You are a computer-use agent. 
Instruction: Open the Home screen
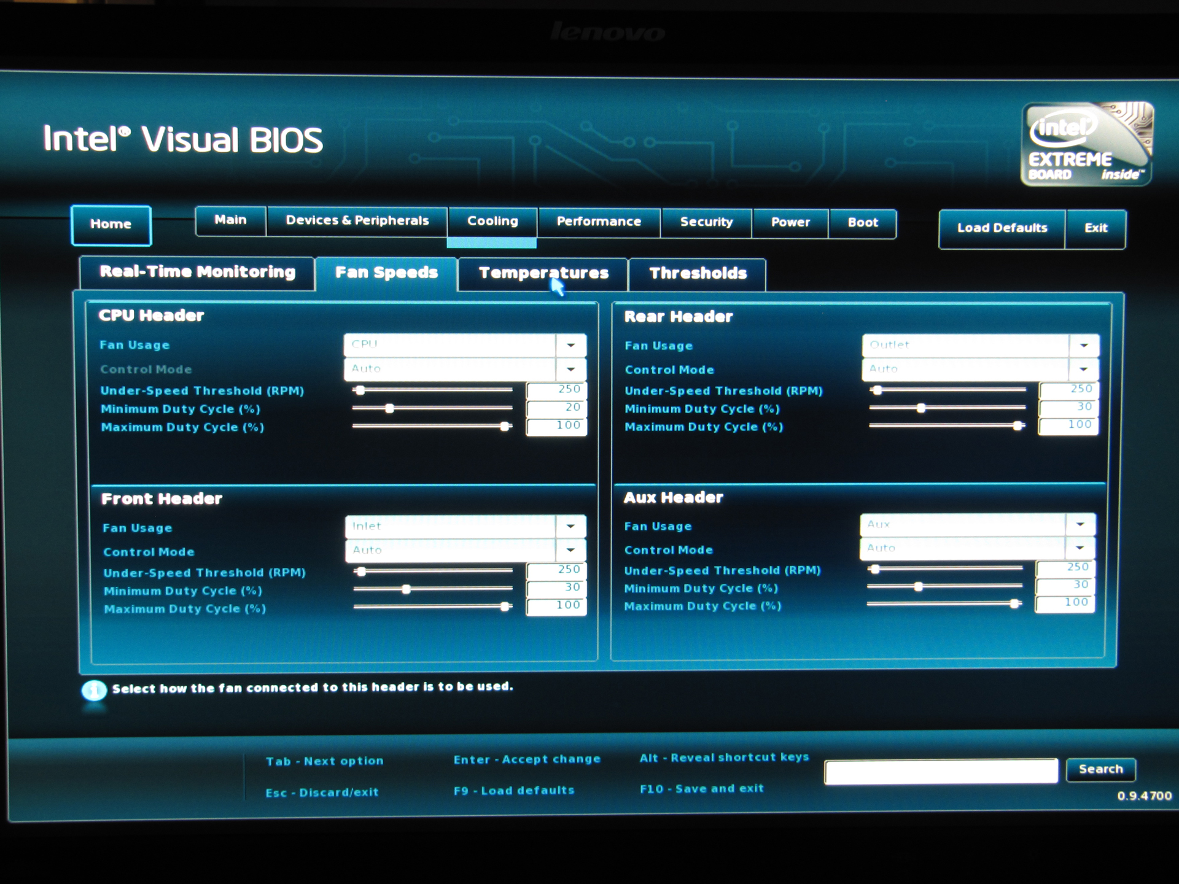click(x=111, y=225)
